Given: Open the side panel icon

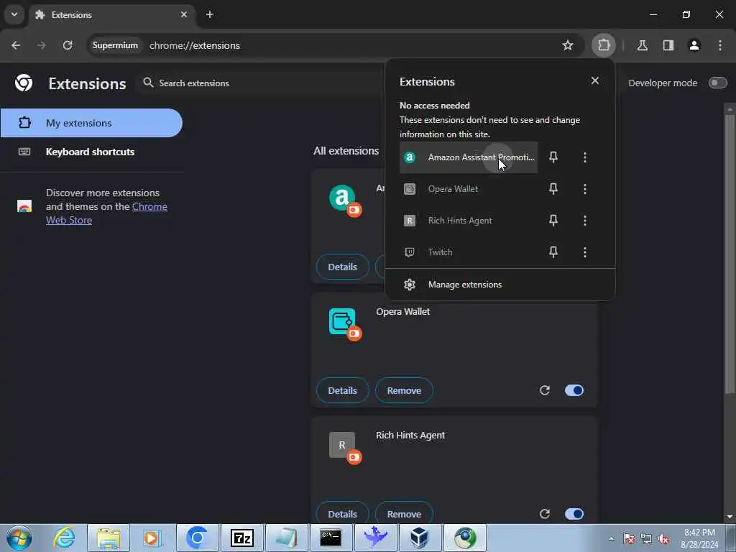Looking at the screenshot, I should [x=668, y=45].
